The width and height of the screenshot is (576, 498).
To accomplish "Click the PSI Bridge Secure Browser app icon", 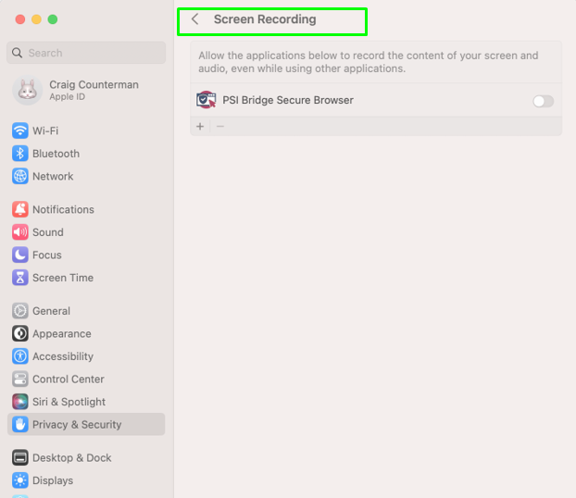I will click(207, 100).
